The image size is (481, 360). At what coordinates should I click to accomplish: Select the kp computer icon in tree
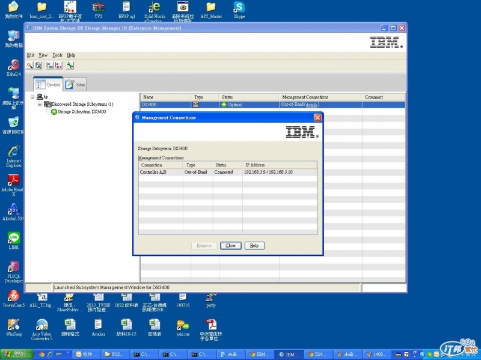(x=40, y=97)
